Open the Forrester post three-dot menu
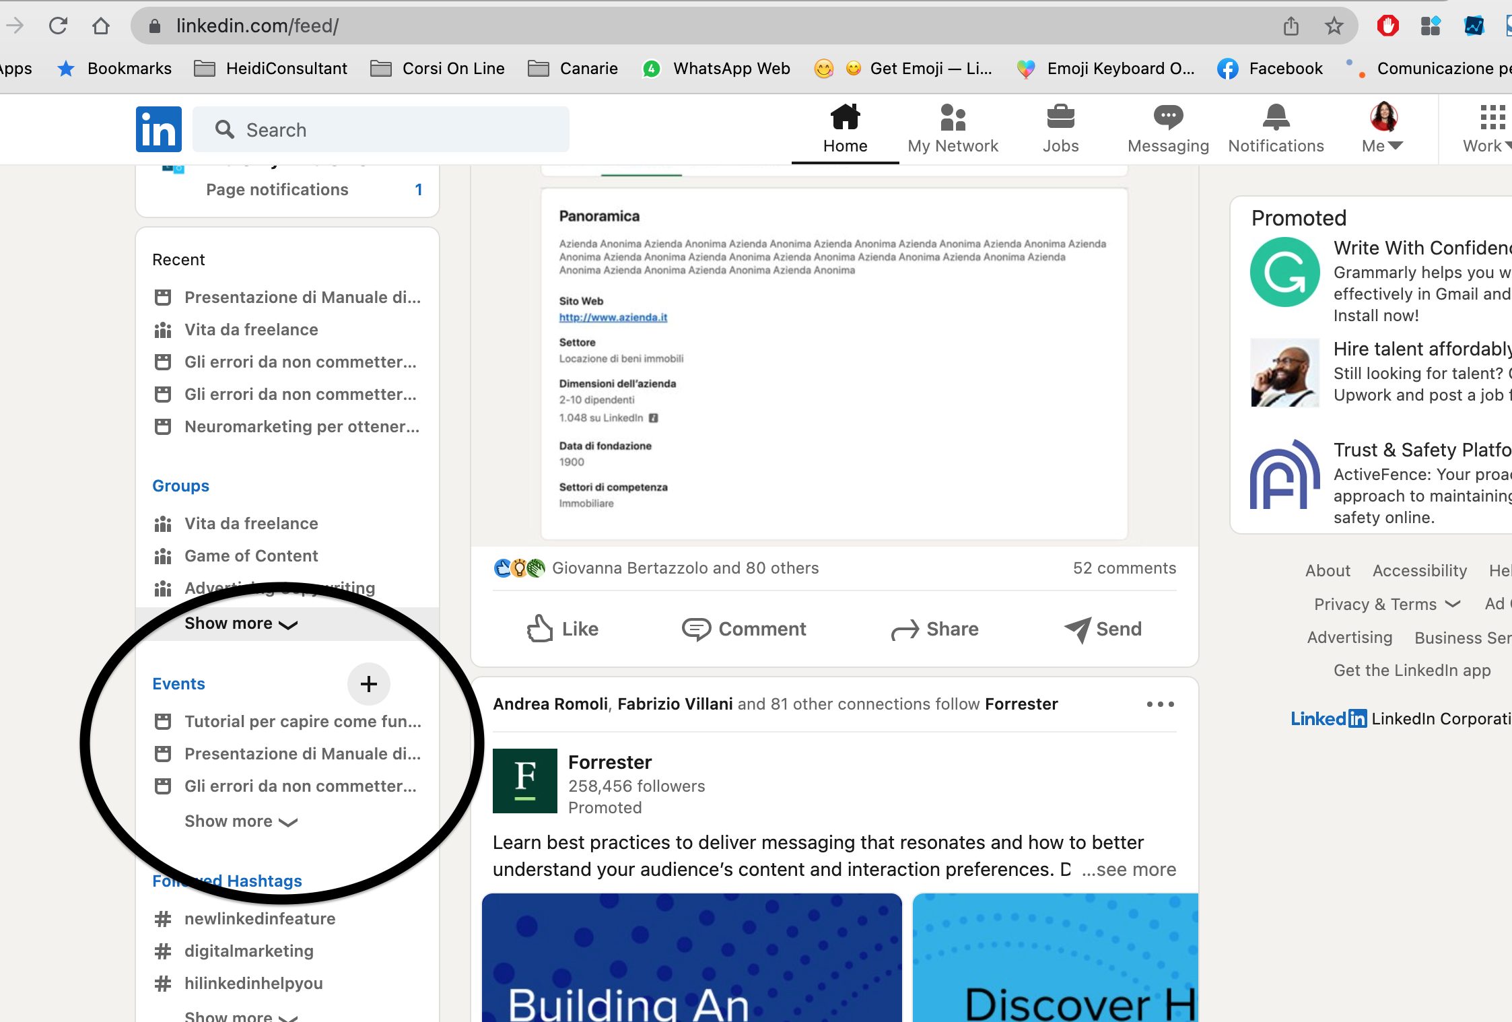Image resolution: width=1512 pixels, height=1022 pixels. [1160, 704]
